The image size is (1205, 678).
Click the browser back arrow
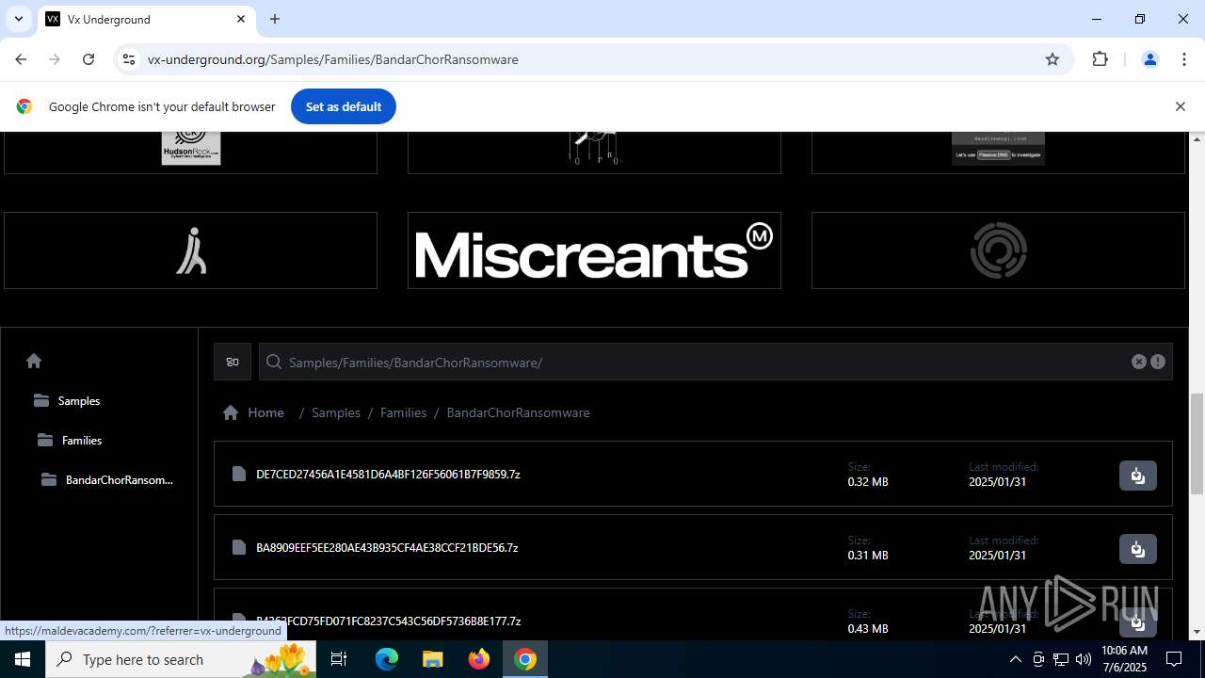click(x=21, y=59)
